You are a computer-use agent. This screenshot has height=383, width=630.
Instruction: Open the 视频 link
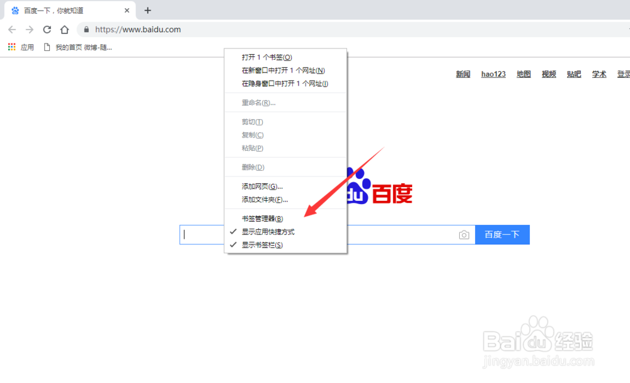pos(549,74)
